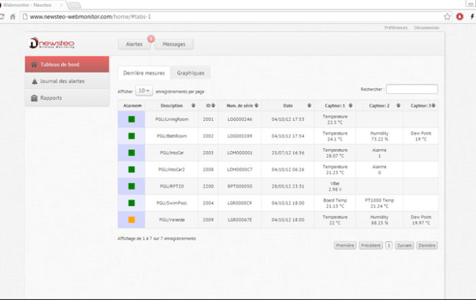The width and height of the screenshot is (476, 300).
Task: Sort by the Capteur 1 column icon
Action: pos(351,105)
